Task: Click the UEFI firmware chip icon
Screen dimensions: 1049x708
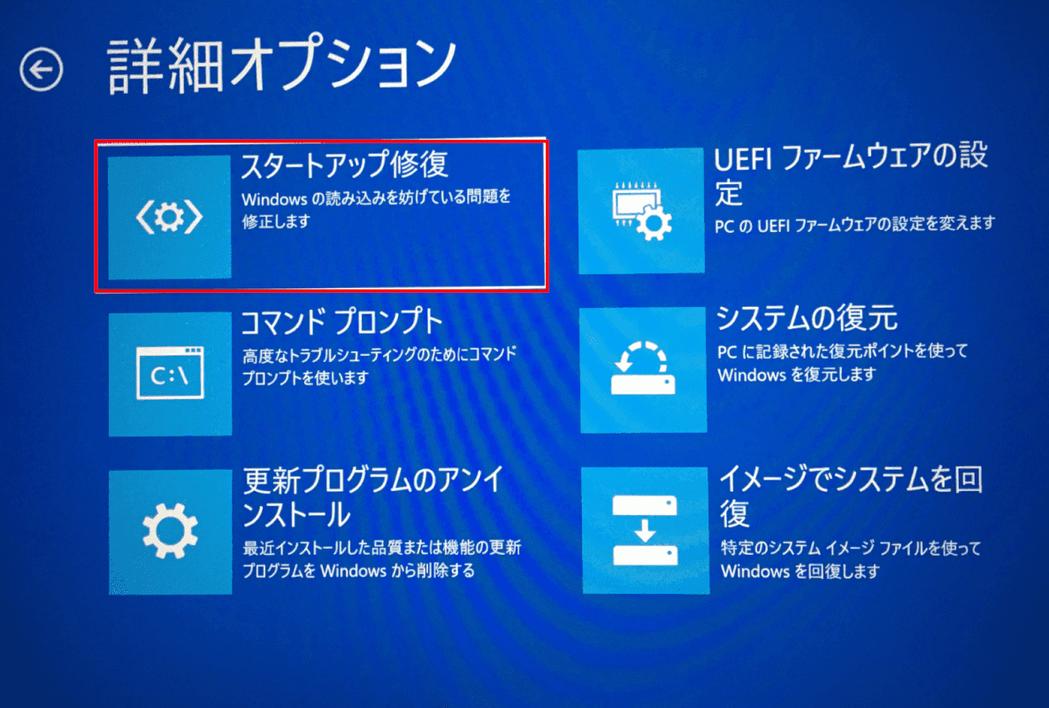Action: pyautogui.click(x=641, y=212)
